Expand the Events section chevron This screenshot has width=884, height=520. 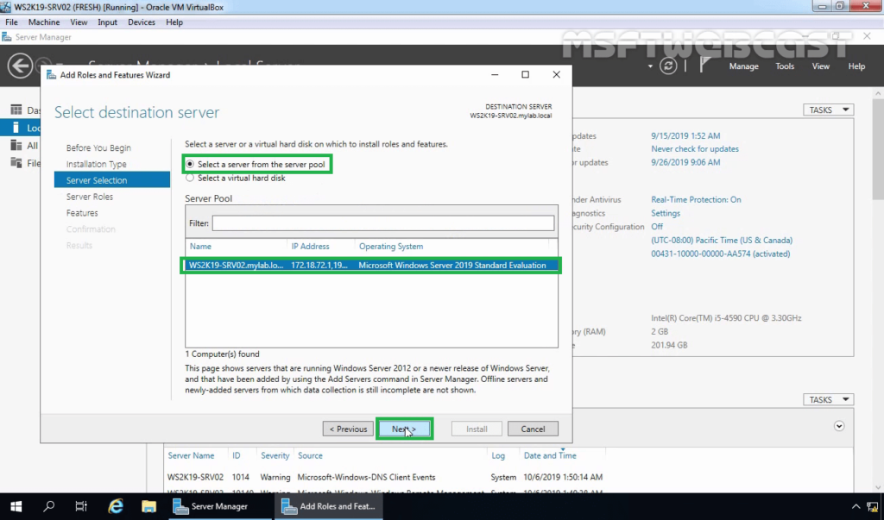click(x=839, y=426)
